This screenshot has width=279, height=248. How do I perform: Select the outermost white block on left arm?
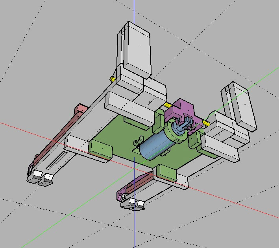tap(38, 173)
